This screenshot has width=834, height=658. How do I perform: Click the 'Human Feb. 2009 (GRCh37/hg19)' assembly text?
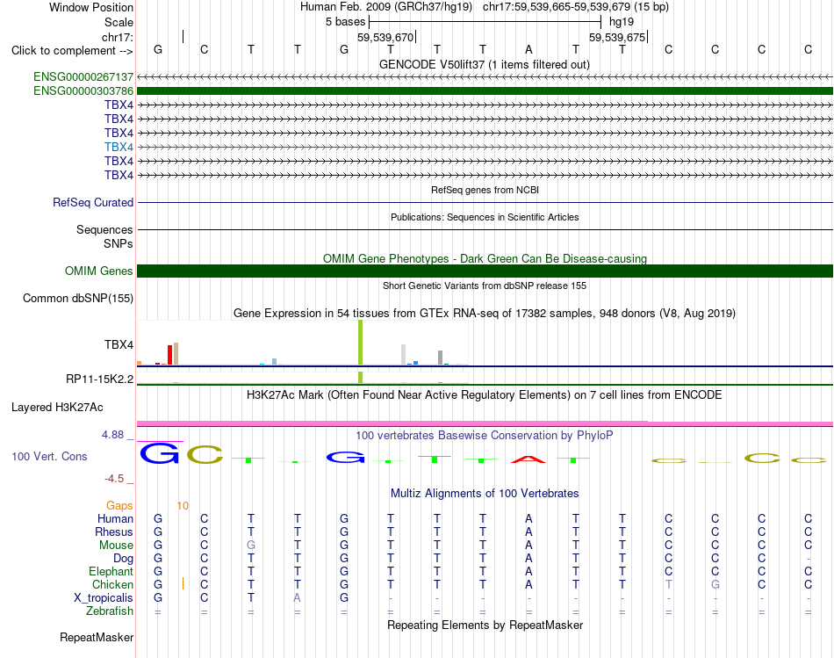click(x=386, y=7)
